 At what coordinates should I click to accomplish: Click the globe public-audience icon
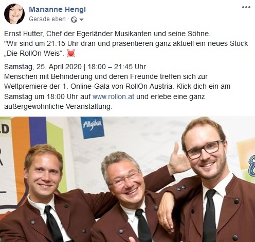[x=74, y=20]
